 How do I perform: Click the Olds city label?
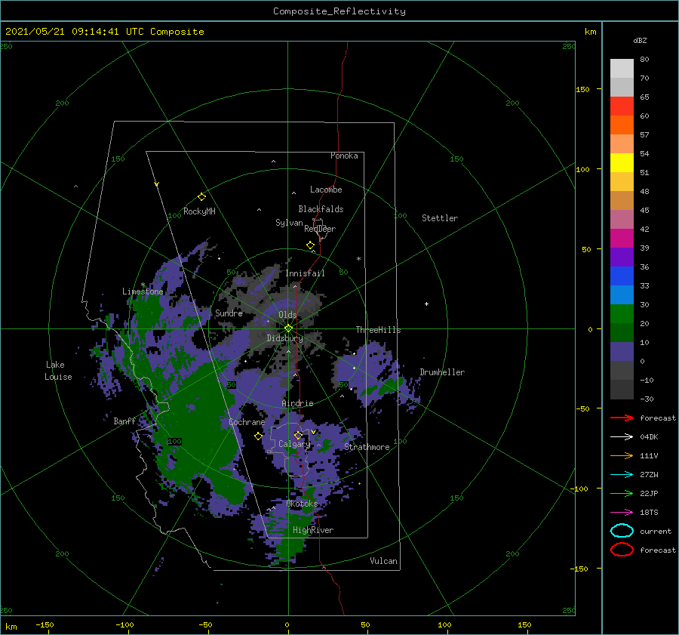coord(287,315)
